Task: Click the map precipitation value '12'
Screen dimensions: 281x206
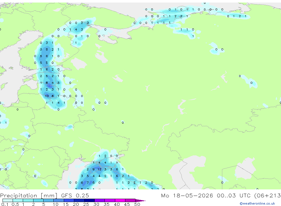Action: [99, 169]
